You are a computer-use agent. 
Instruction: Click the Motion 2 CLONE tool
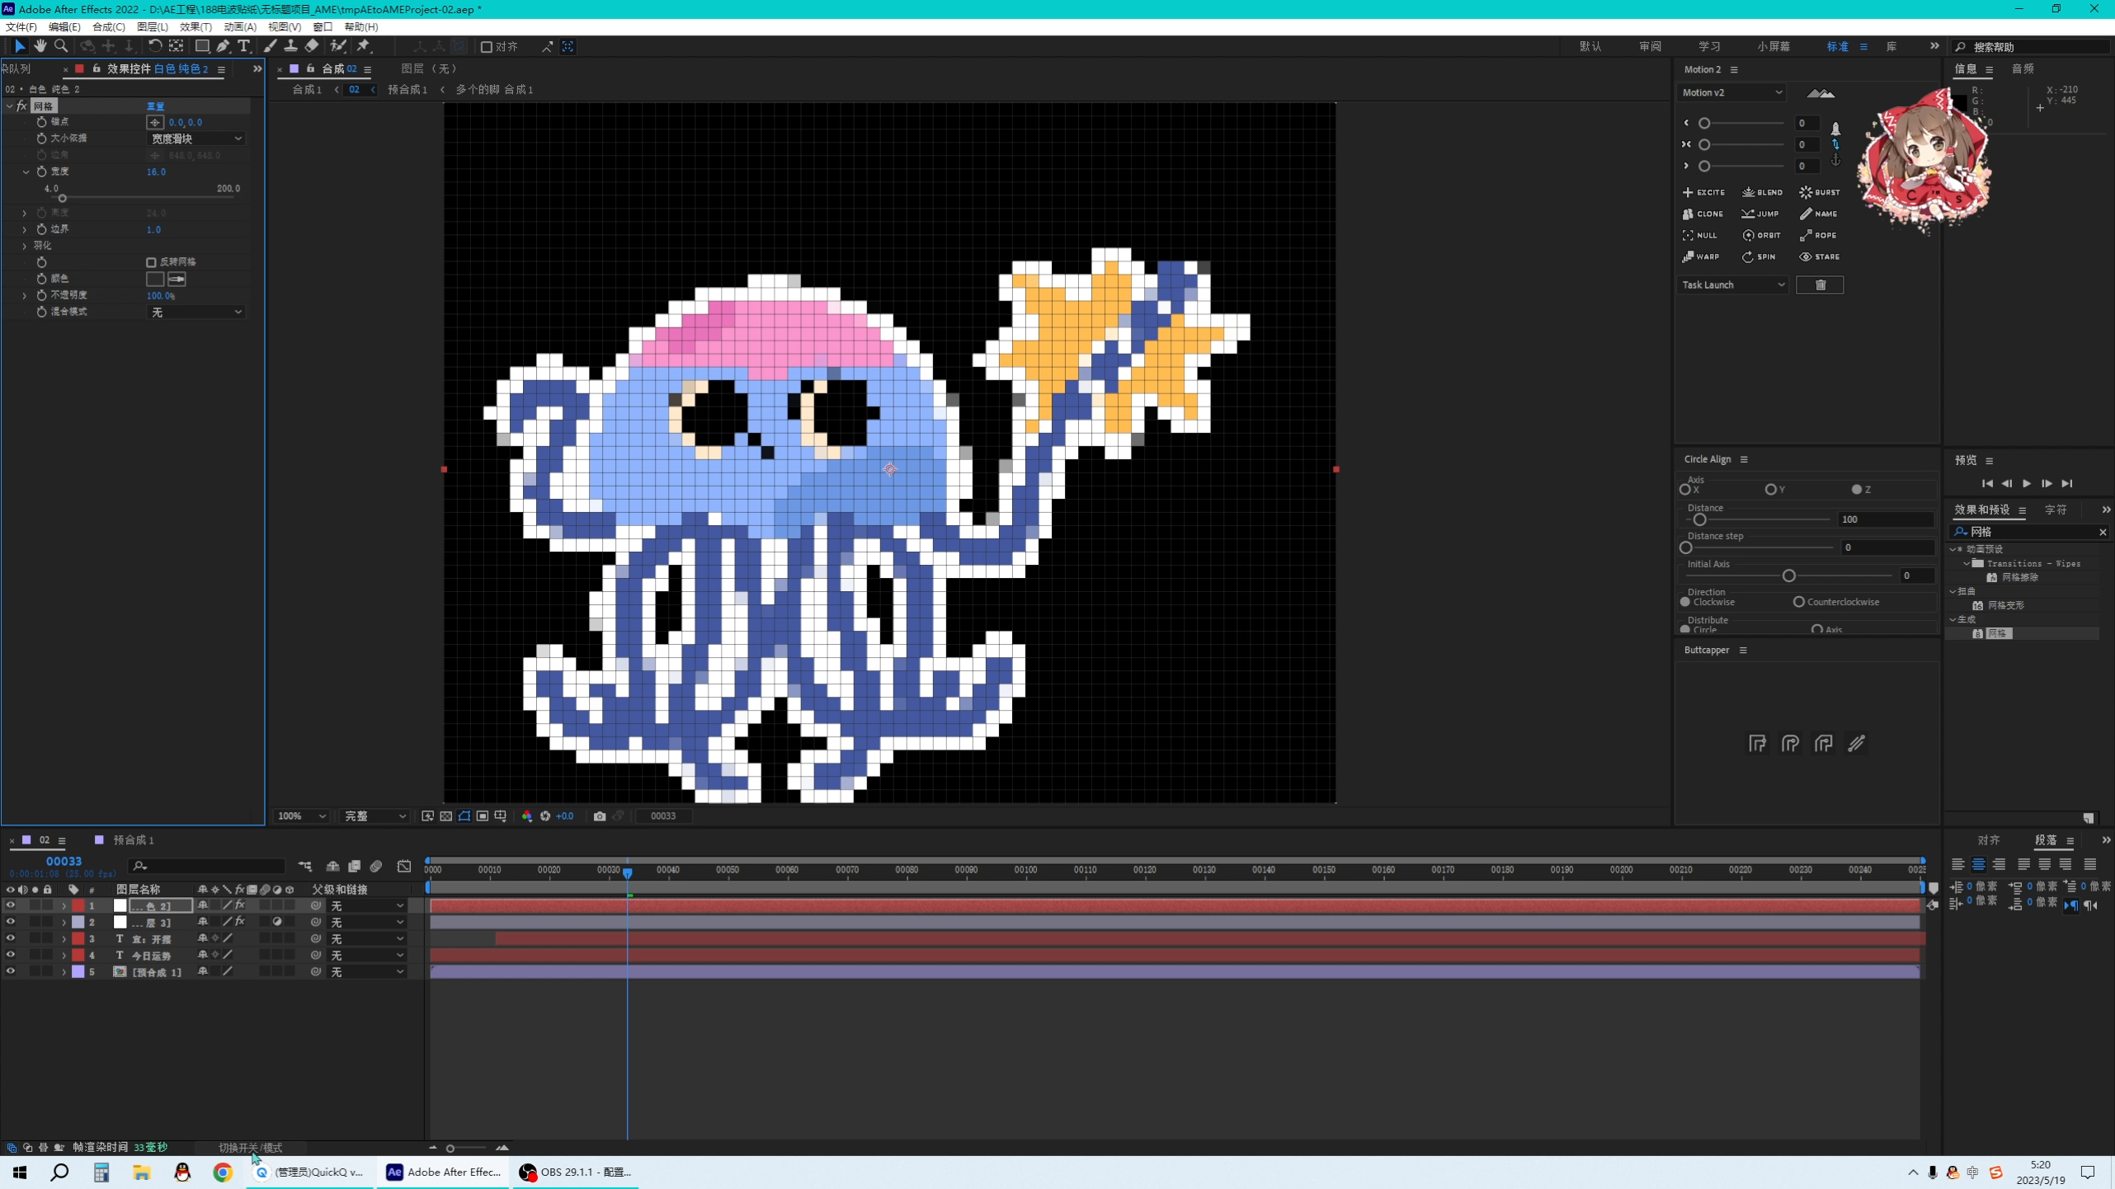[1703, 214]
